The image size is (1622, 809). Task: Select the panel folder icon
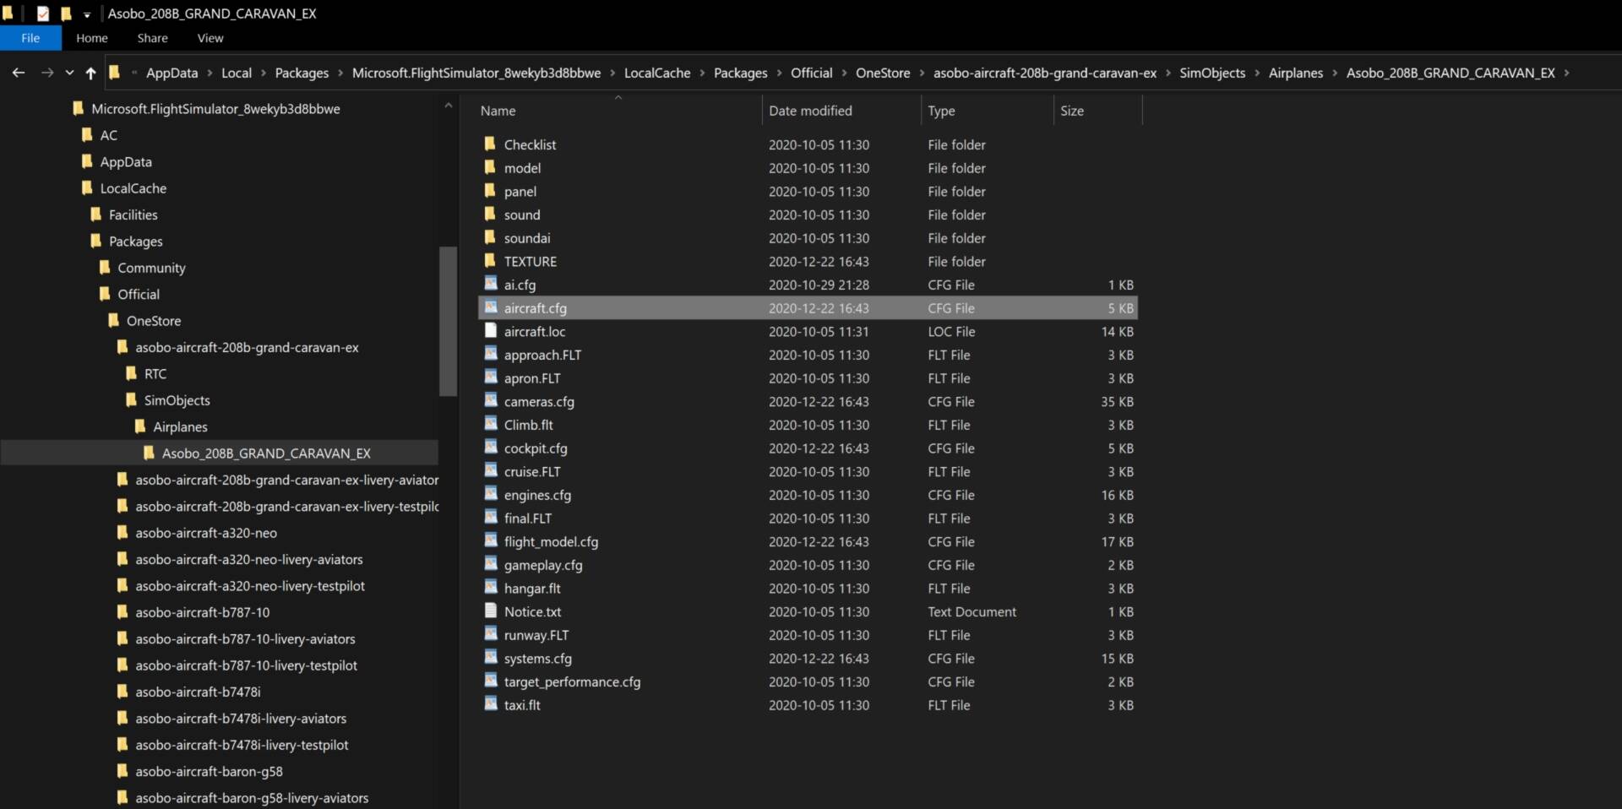490,191
